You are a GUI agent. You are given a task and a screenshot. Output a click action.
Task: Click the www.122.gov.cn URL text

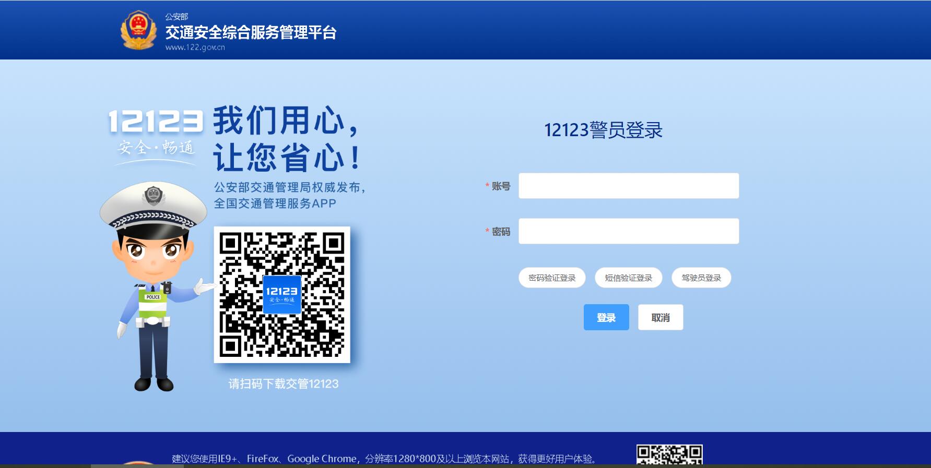[x=195, y=47]
